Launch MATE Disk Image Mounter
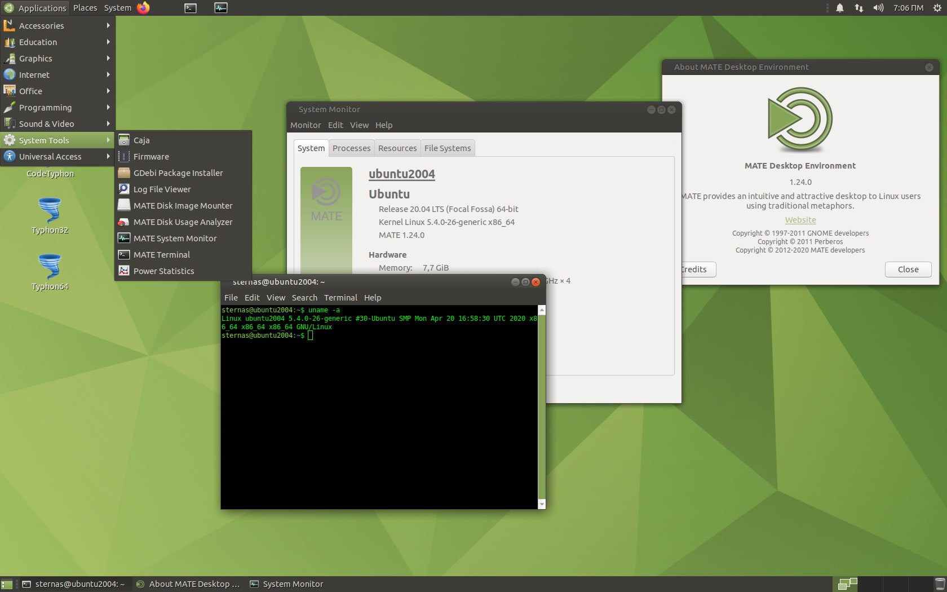Image resolution: width=947 pixels, height=592 pixels. pyautogui.click(x=183, y=205)
